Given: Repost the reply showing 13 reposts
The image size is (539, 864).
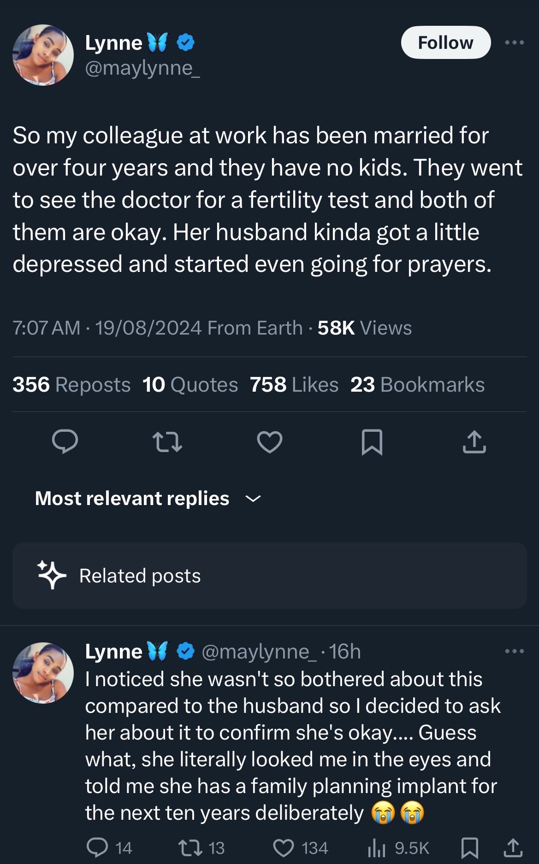Looking at the screenshot, I should [201, 848].
